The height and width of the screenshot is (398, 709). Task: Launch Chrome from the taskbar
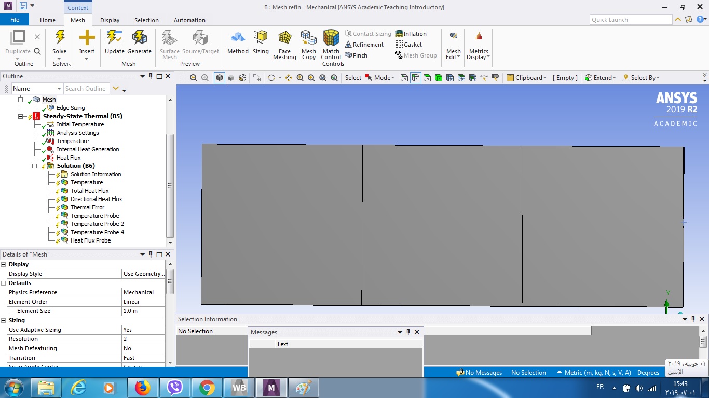[207, 388]
